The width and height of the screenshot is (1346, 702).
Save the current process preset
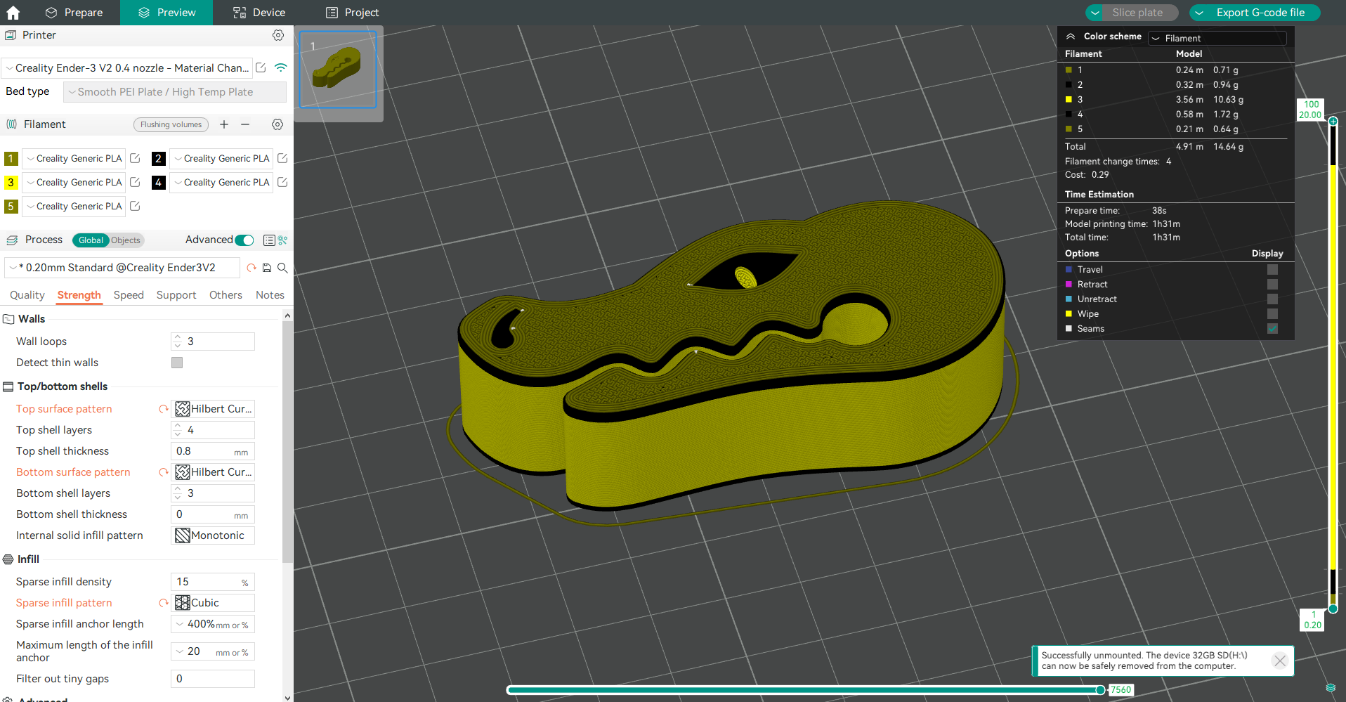267,268
